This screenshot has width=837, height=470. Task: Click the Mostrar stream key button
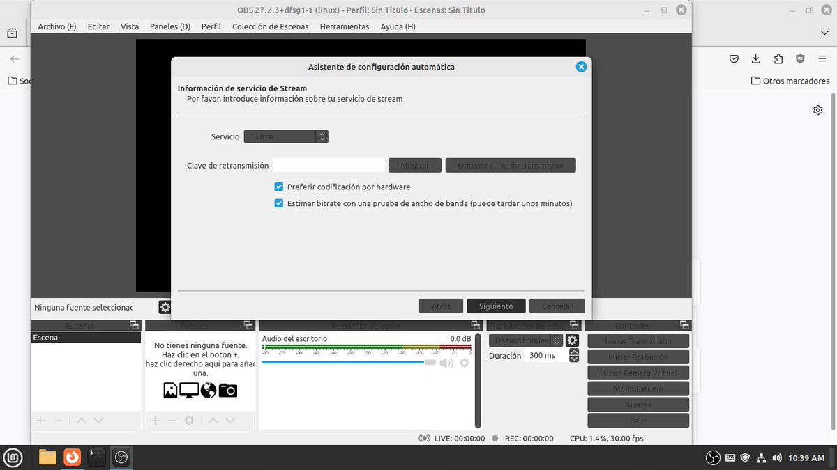coord(415,166)
